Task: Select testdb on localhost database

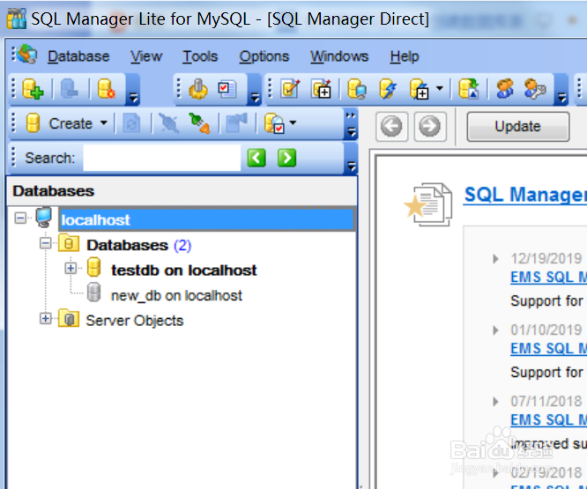Action: point(184,270)
